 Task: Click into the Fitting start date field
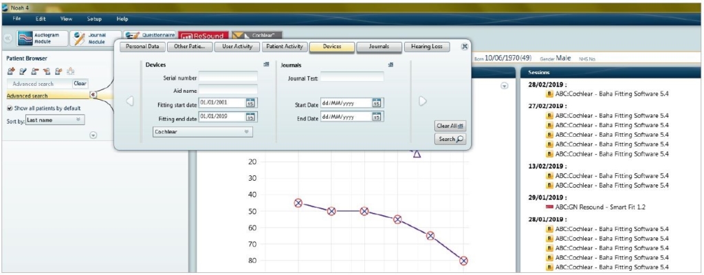[222, 102]
